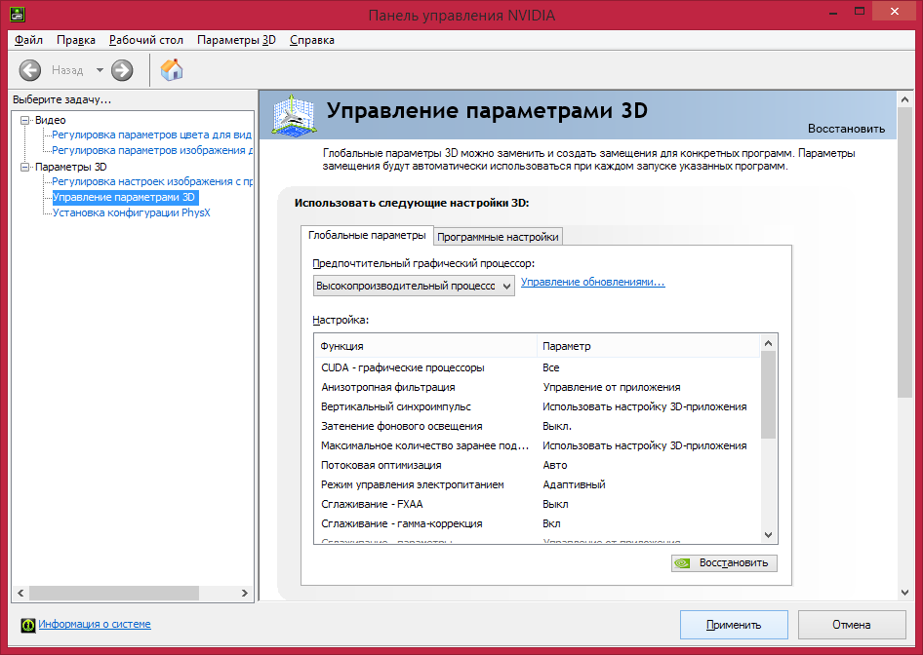Collapse the Видео tree node
Image resolution: width=923 pixels, height=655 pixels.
pos(24,120)
